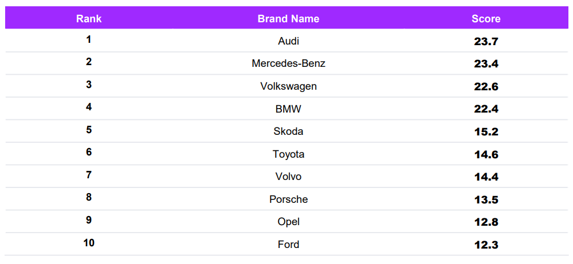This screenshot has width=573, height=264.
Task: Click the Opel brand cell
Action: coord(288,222)
